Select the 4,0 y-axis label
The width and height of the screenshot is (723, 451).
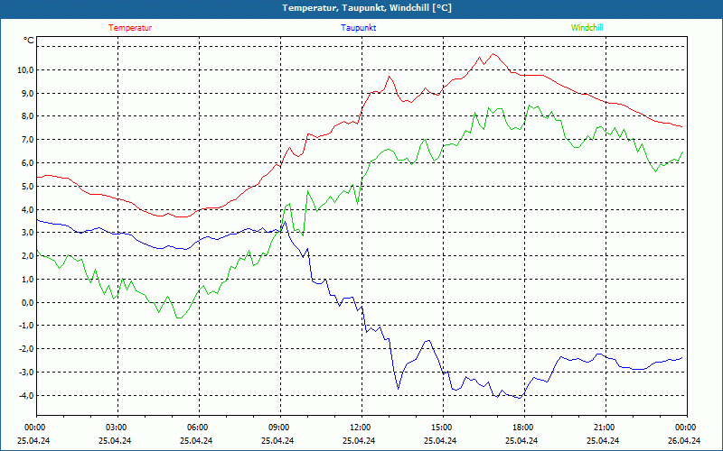(27, 209)
